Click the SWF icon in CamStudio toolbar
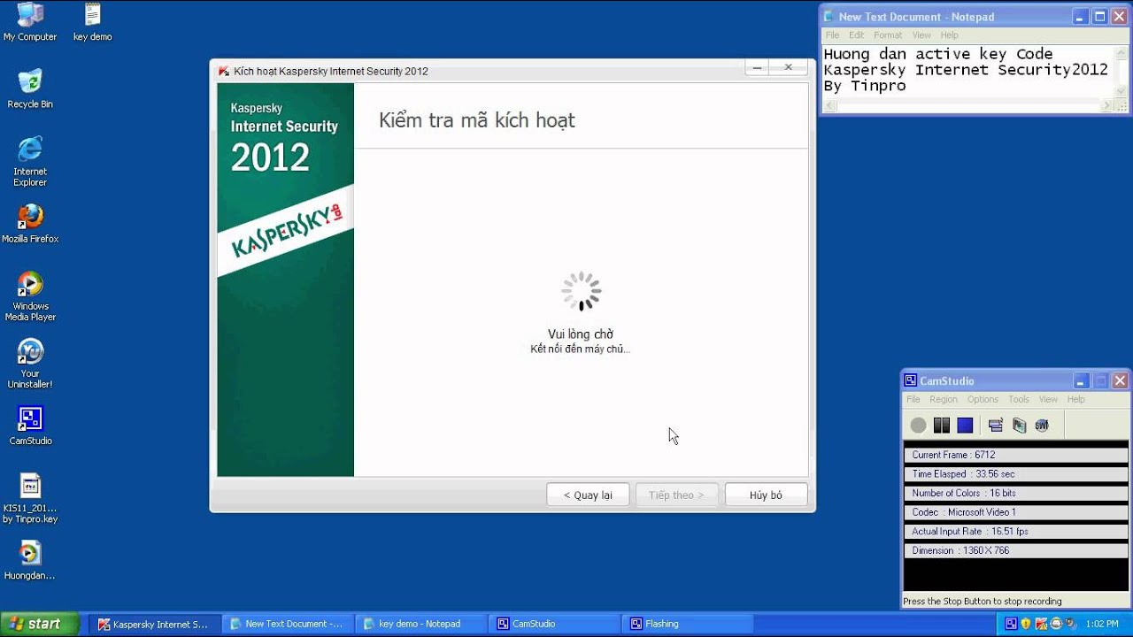Screen dimensions: 1133x637 tap(1042, 426)
